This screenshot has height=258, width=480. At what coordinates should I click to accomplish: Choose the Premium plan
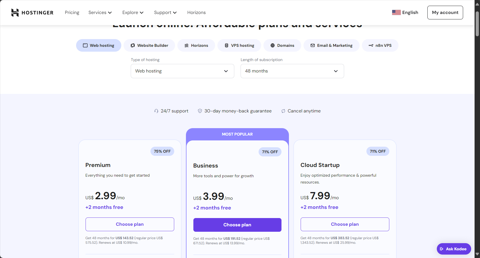[x=130, y=224]
